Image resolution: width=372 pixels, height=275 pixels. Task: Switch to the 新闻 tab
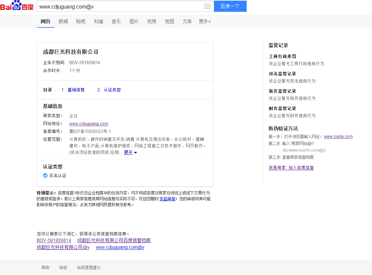pyautogui.click(x=63, y=22)
